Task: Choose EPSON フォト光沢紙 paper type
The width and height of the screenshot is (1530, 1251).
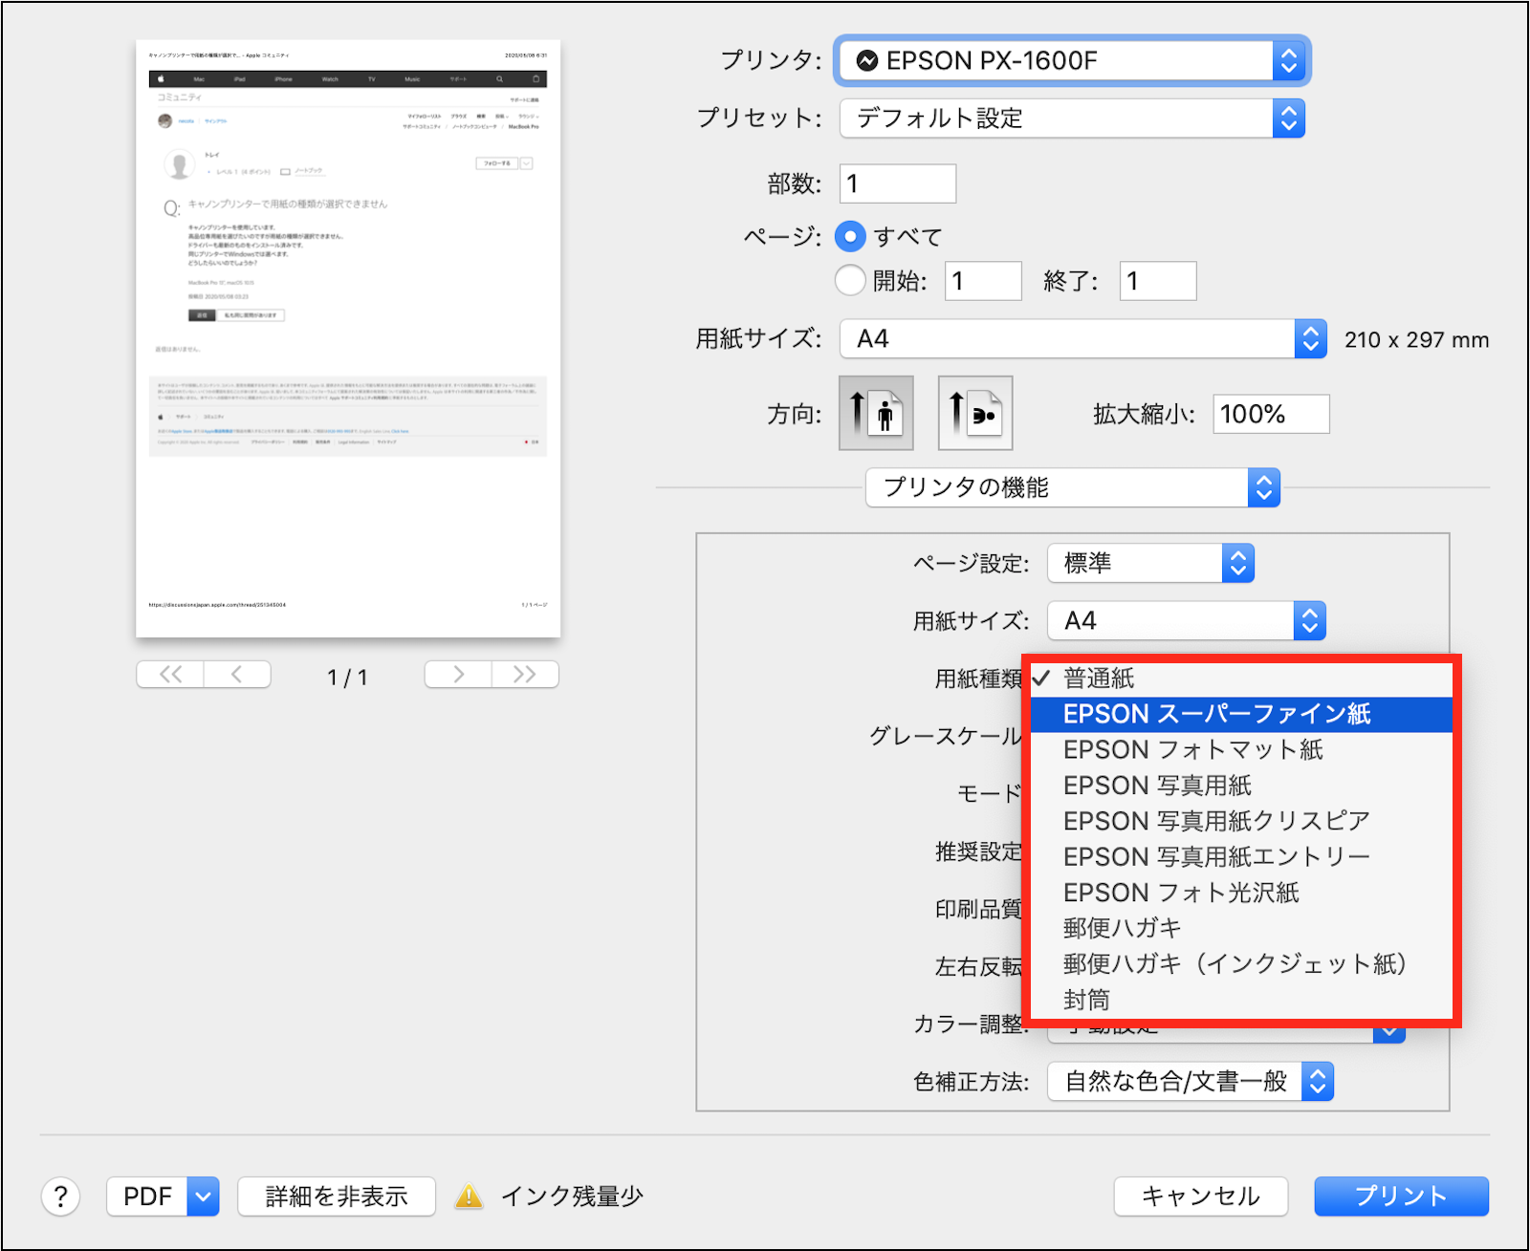Action: click(x=1241, y=893)
